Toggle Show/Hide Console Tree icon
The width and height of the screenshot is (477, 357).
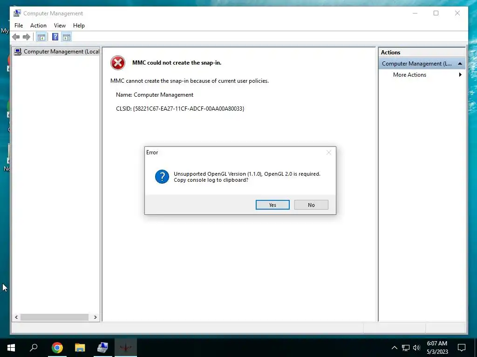[41, 37]
